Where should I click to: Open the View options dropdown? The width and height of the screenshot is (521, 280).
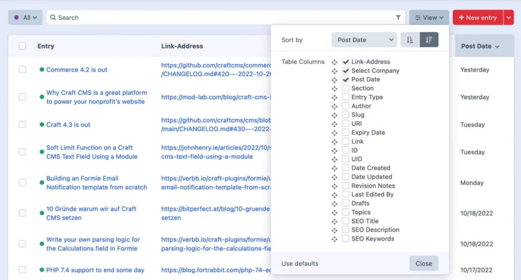tap(429, 17)
